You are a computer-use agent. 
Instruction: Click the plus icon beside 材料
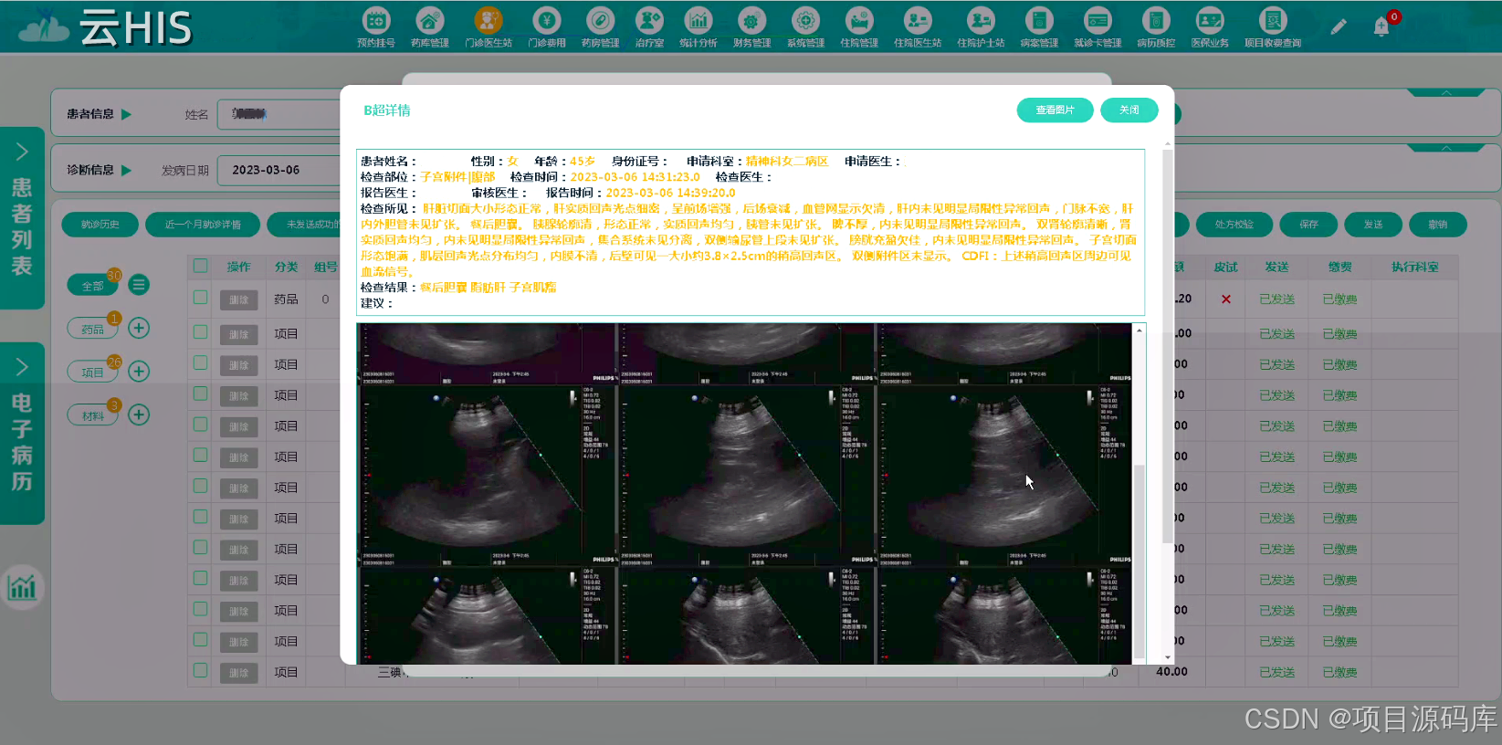coord(139,414)
